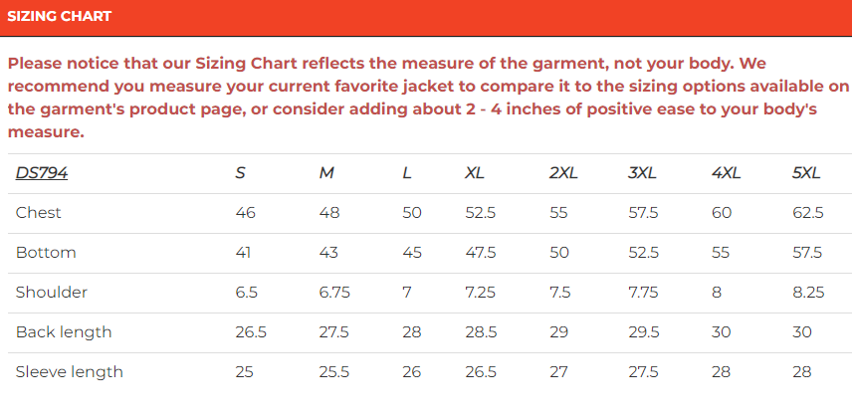The image size is (852, 419).
Task: Select the Chest row label
Action: point(39,213)
